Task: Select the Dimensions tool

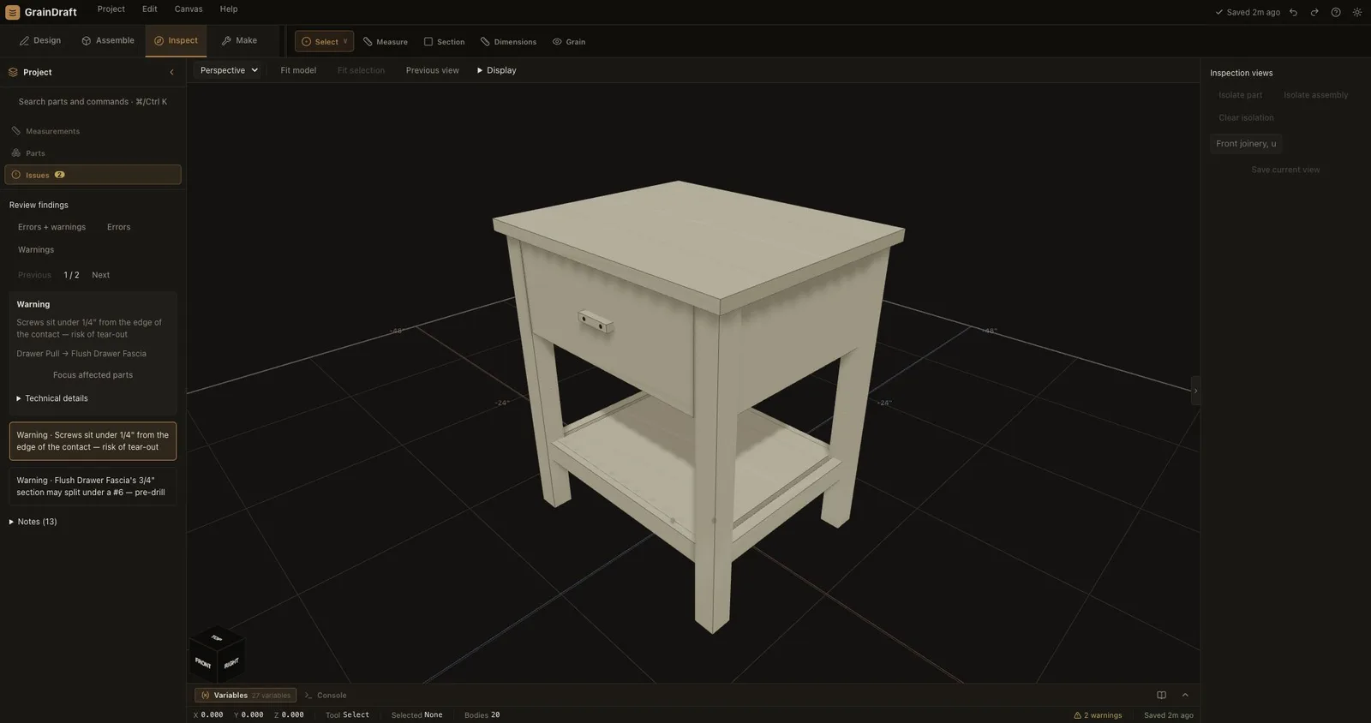Action: [508, 41]
